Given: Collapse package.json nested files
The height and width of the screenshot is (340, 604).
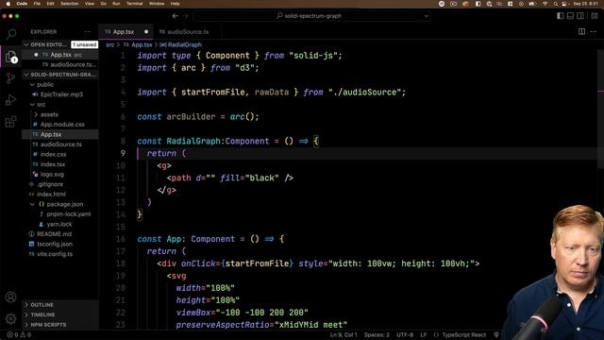Looking at the screenshot, I should click(x=32, y=204).
